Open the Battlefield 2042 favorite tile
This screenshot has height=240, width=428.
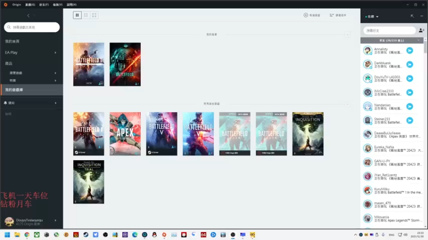pos(125,64)
